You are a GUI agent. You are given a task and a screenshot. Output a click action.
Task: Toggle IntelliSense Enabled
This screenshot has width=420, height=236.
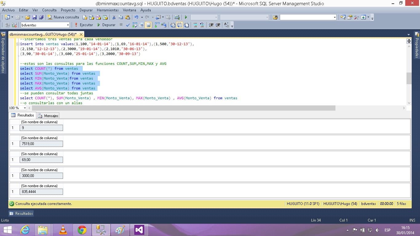149,25
